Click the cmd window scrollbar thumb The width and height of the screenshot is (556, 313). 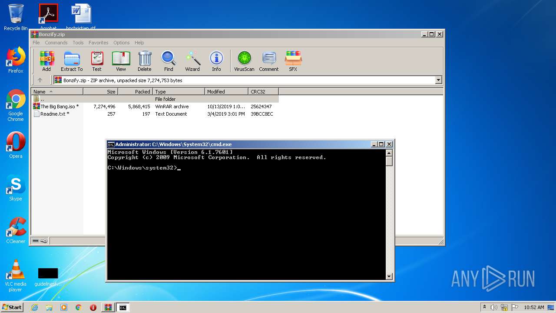click(x=389, y=161)
